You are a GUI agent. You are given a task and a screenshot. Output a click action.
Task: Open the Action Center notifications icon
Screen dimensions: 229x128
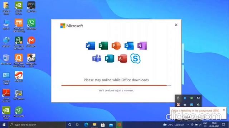pyautogui.click(x=223, y=125)
